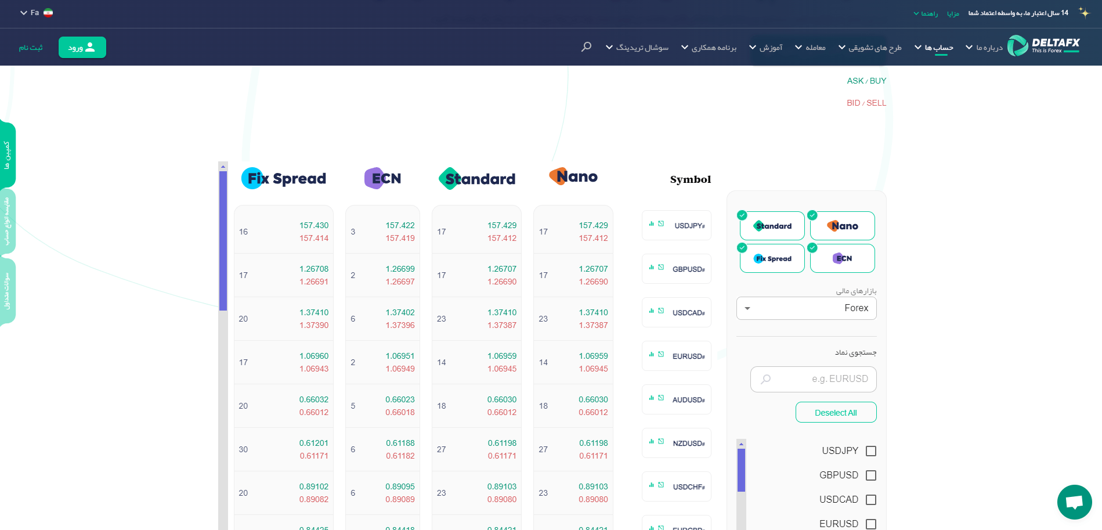Screen dimensions: 1102x530
Task: Click the external-link icon for NZDUSD
Action: 661,441
